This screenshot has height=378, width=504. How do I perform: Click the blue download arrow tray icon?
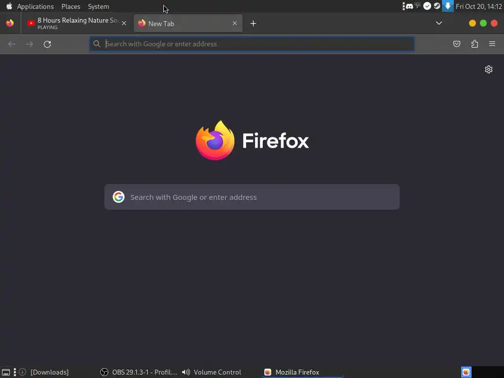448,6
